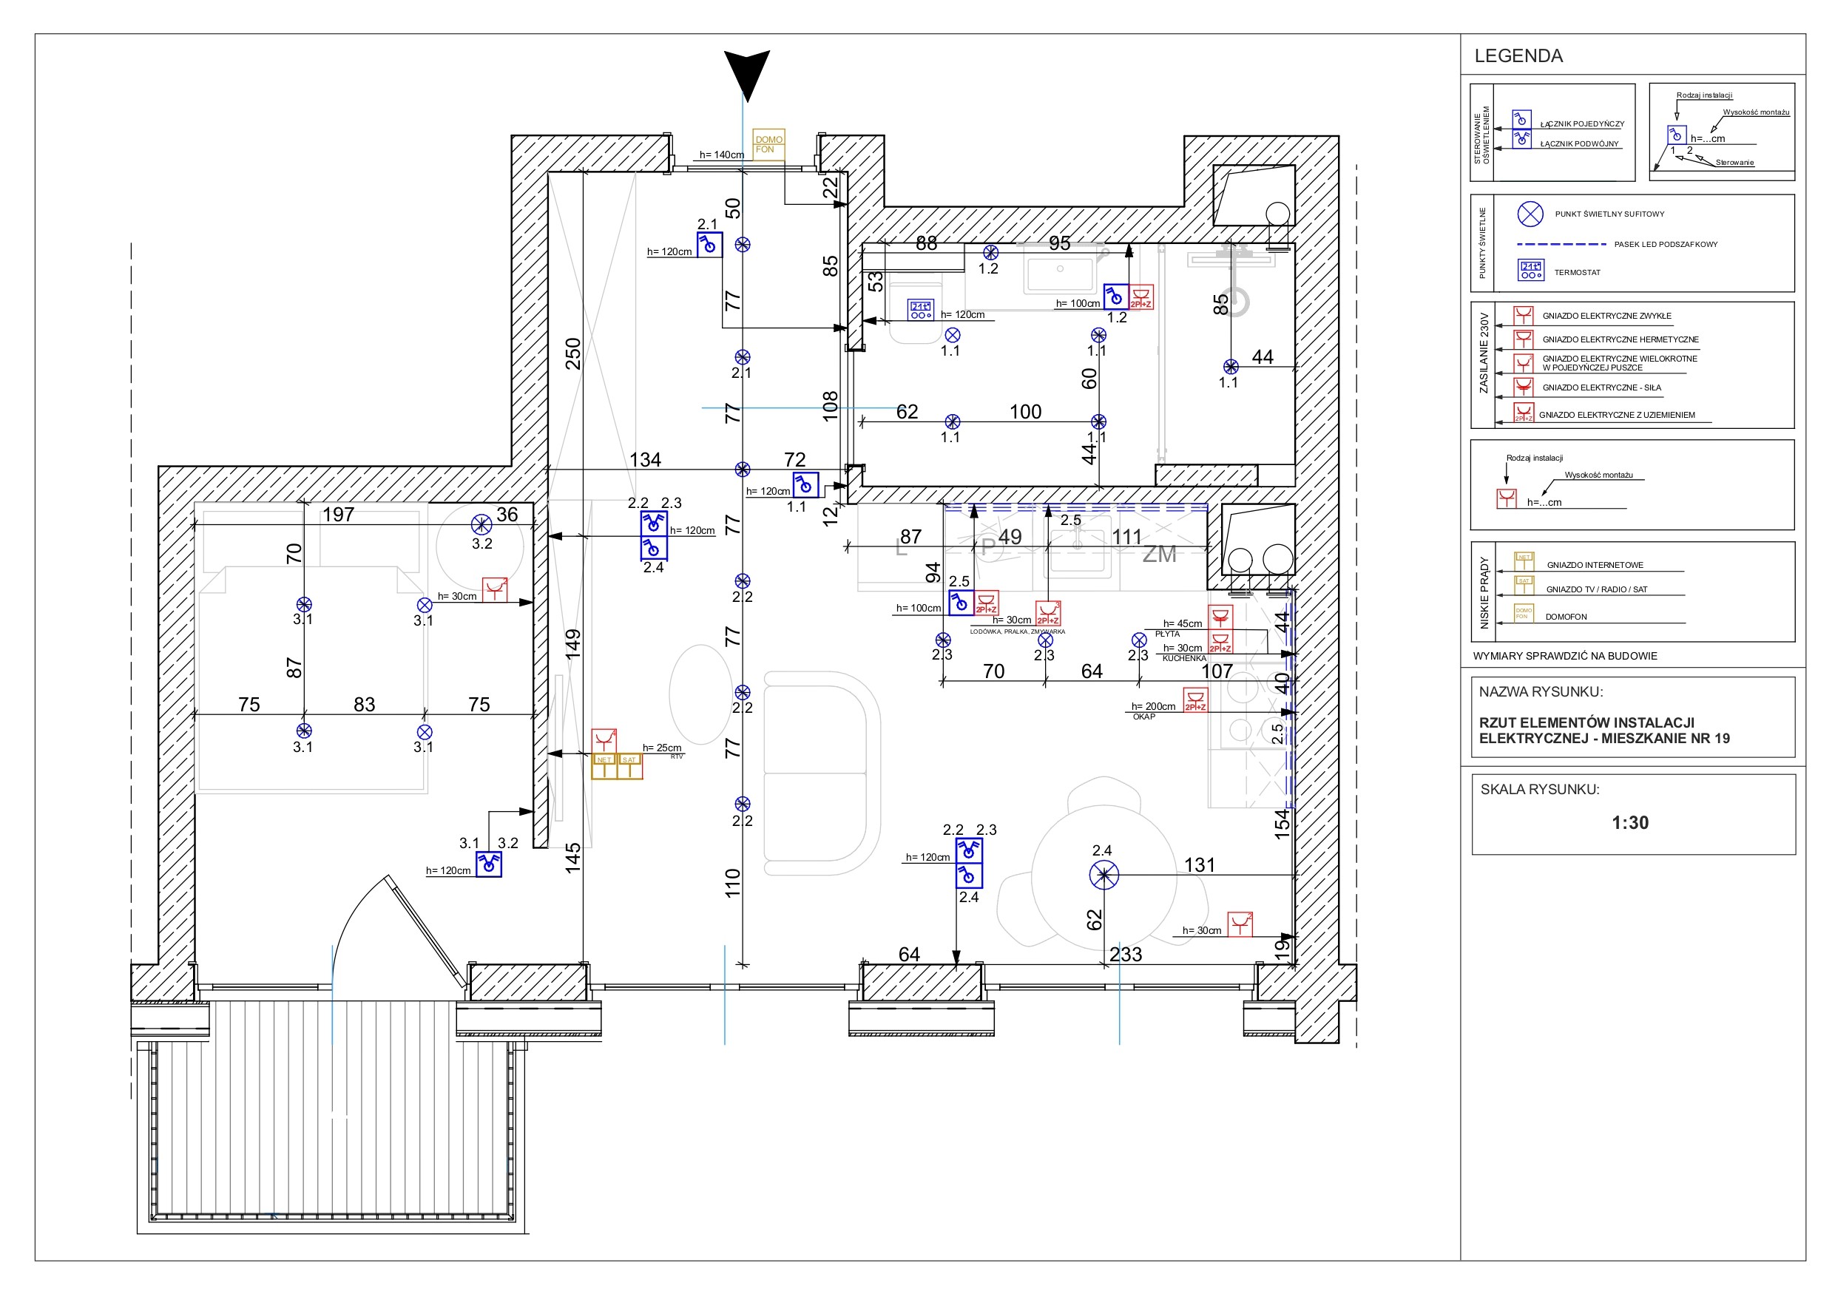Select the bathroom ceiling light labeled 1.2
The image size is (1835, 1297).
tap(991, 253)
